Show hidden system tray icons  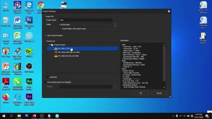click(x=173, y=116)
